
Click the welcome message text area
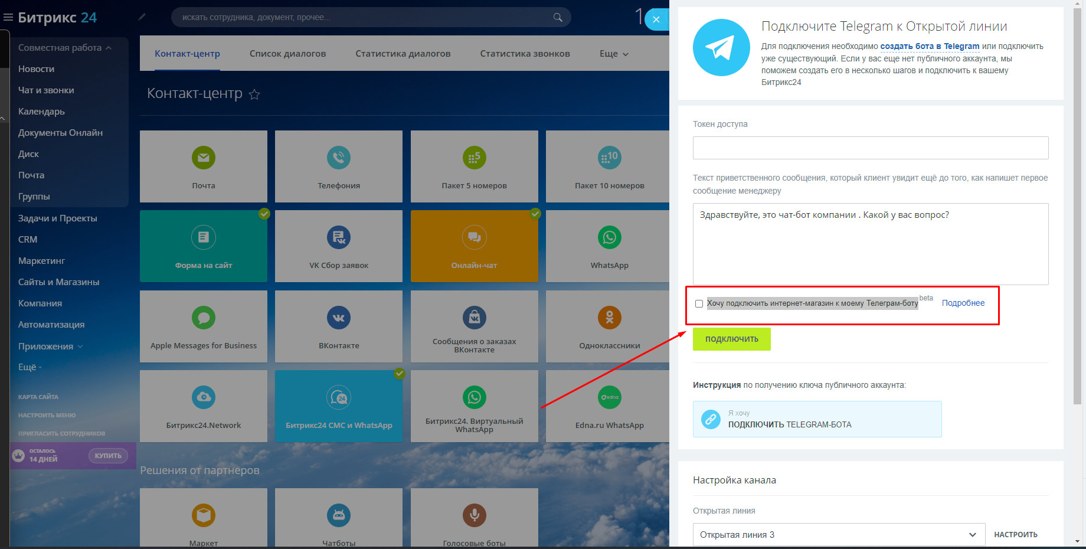(x=871, y=244)
